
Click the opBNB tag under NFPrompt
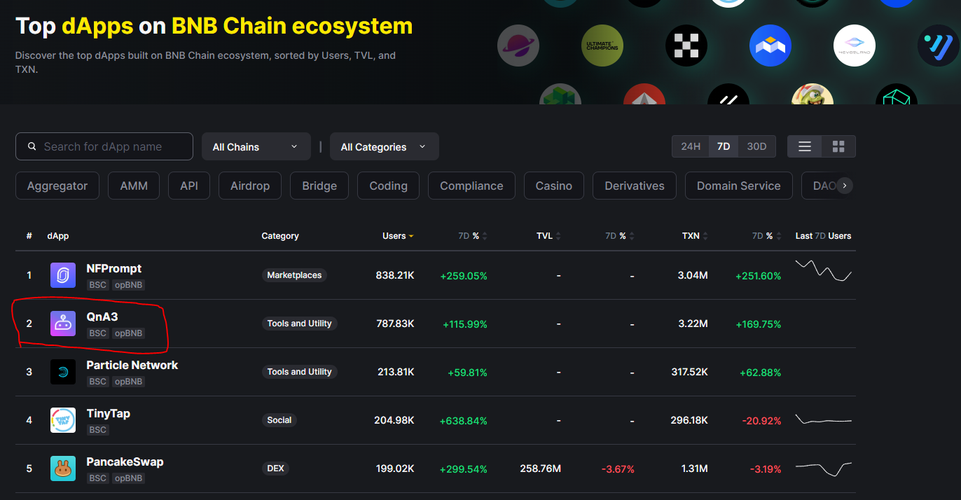(x=129, y=285)
